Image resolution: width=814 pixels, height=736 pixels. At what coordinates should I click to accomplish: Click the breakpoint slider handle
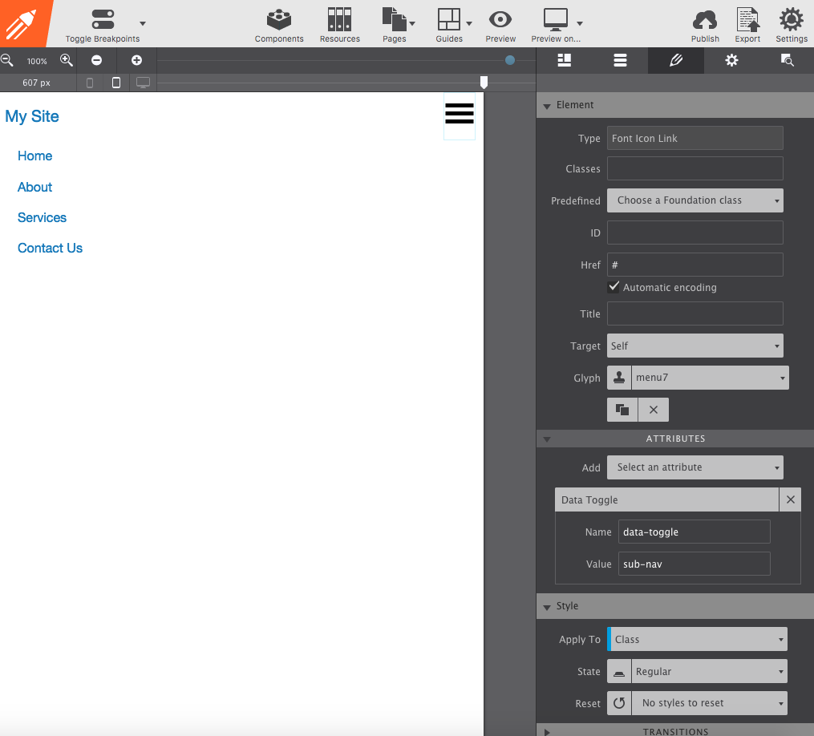click(x=484, y=83)
